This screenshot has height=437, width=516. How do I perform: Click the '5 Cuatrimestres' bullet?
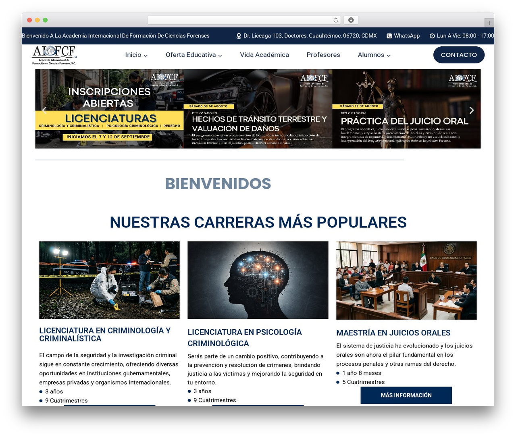(x=364, y=382)
